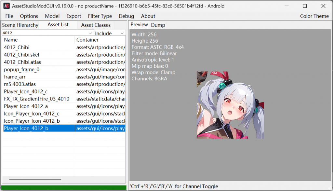Select the 4012_Chibi.atlas asset row
This screenshot has height=191, width=333.
64,62
